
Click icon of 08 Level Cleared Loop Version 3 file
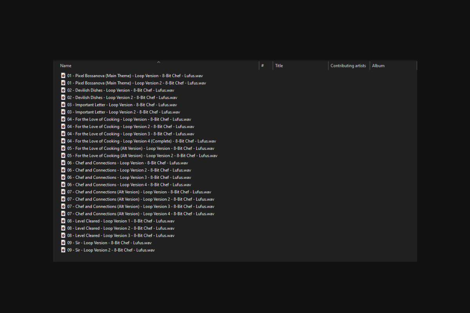coord(63,235)
